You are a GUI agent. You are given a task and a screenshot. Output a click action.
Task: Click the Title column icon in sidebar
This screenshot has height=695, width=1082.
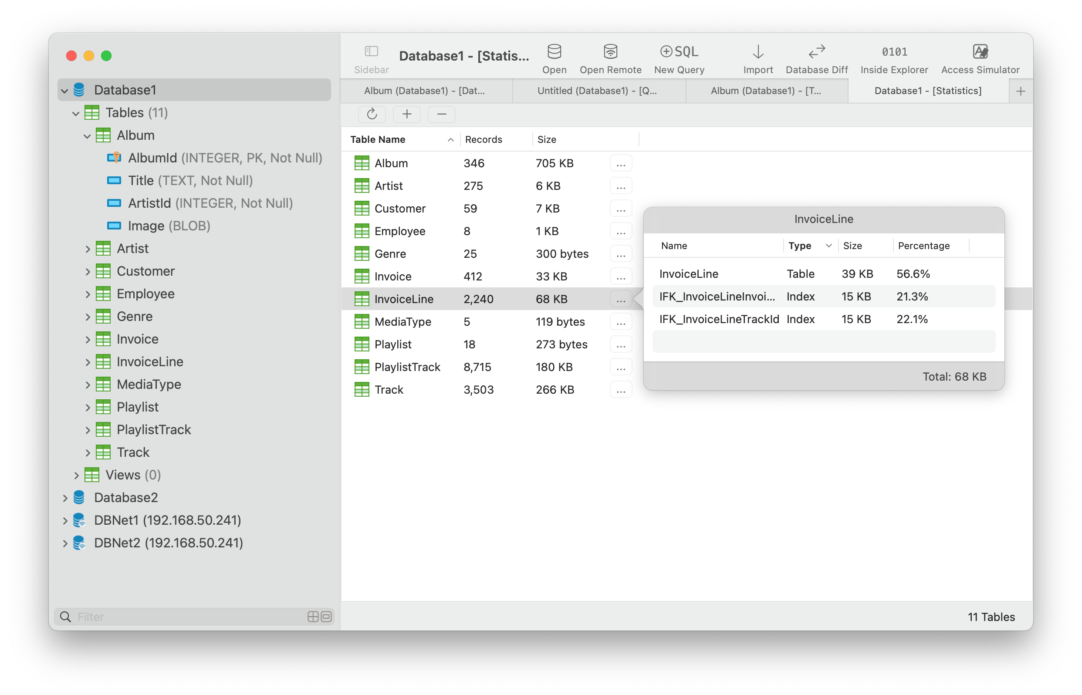(x=114, y=181)
